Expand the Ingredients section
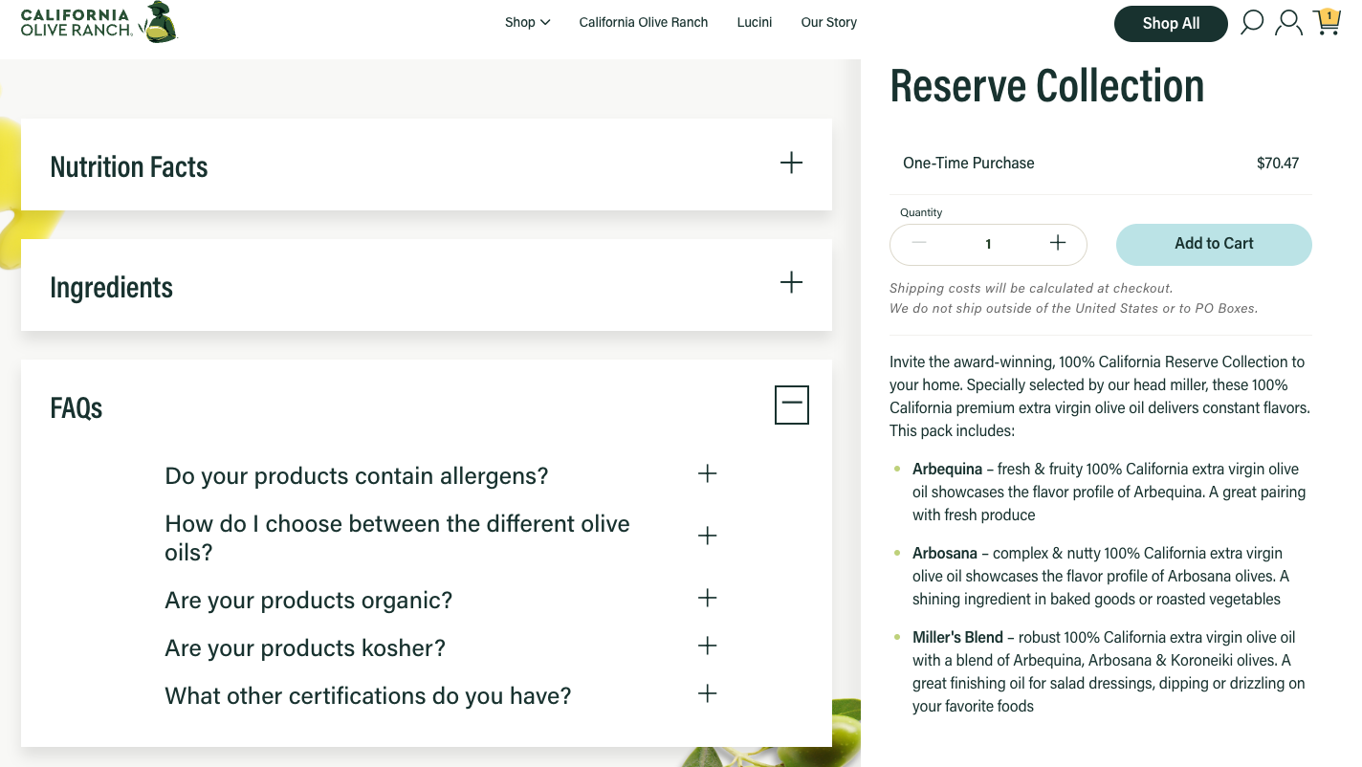This screenshot has width=1362, height=767. pyautogui.click(x=791, y=283)
